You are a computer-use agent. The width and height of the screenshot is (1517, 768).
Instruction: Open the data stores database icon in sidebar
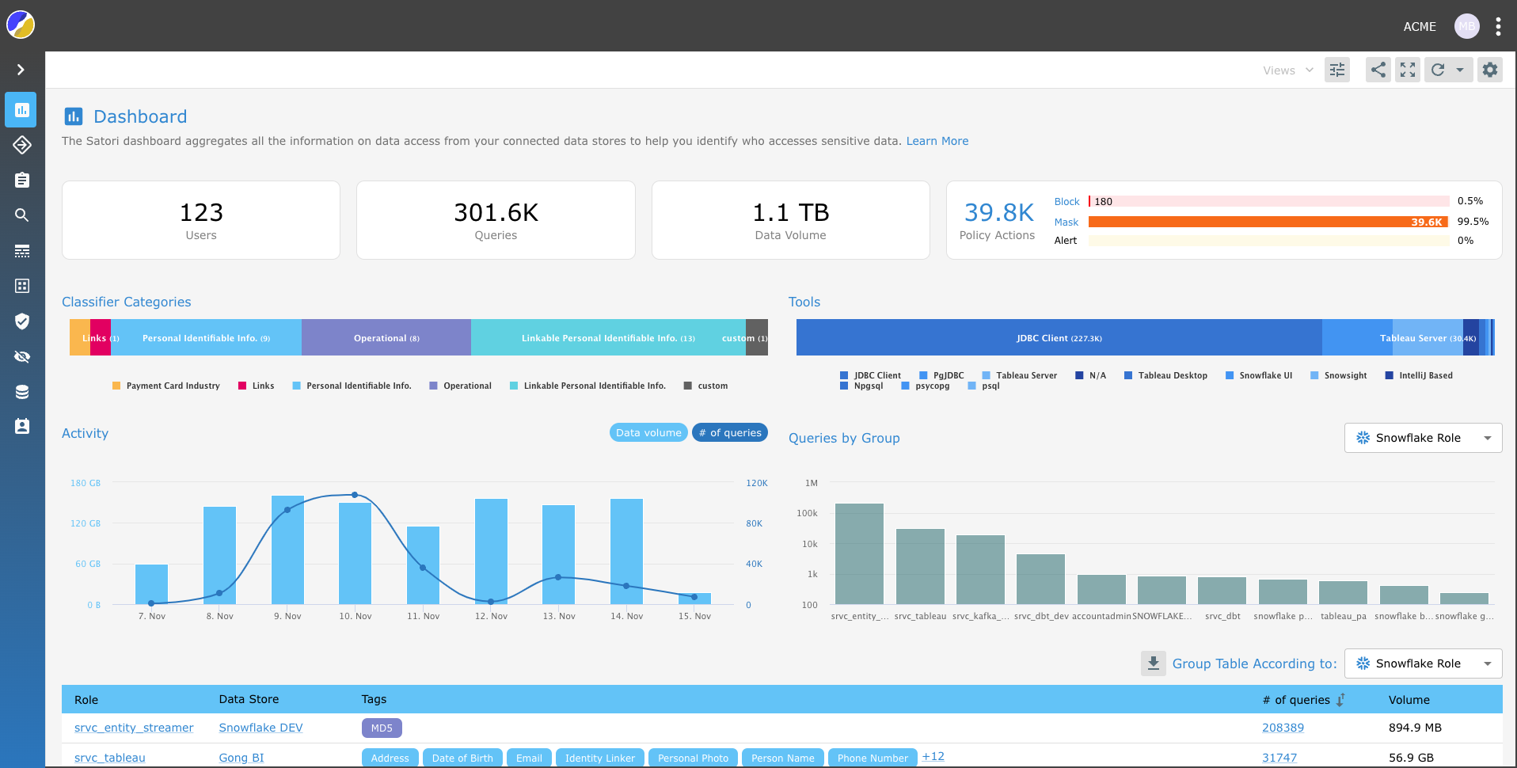(21, 391)
